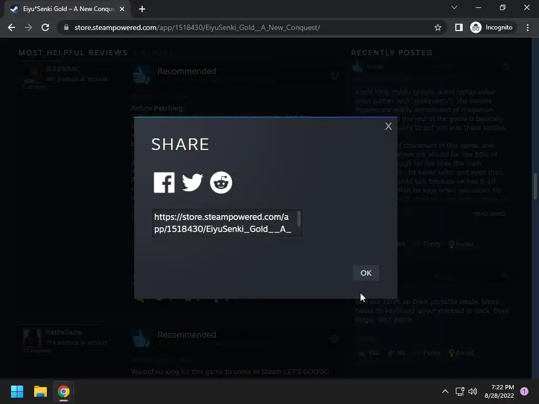The image size is (539, 404).
Task: Show hidden system tray icons
Action: [445, 391]
